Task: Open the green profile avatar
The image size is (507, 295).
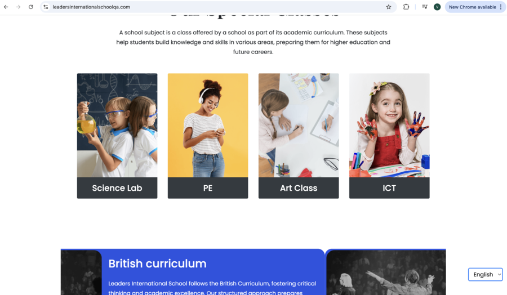Action: tap(437, 7)
